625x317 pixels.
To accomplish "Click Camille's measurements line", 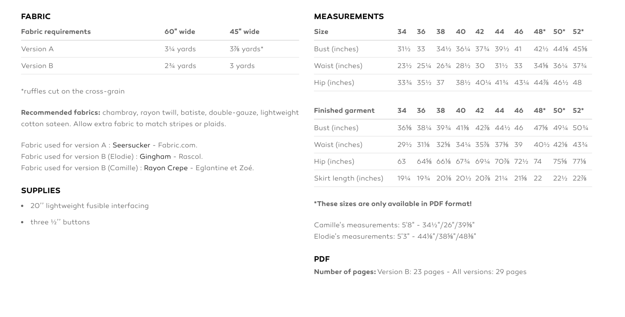I will (394, 225).
